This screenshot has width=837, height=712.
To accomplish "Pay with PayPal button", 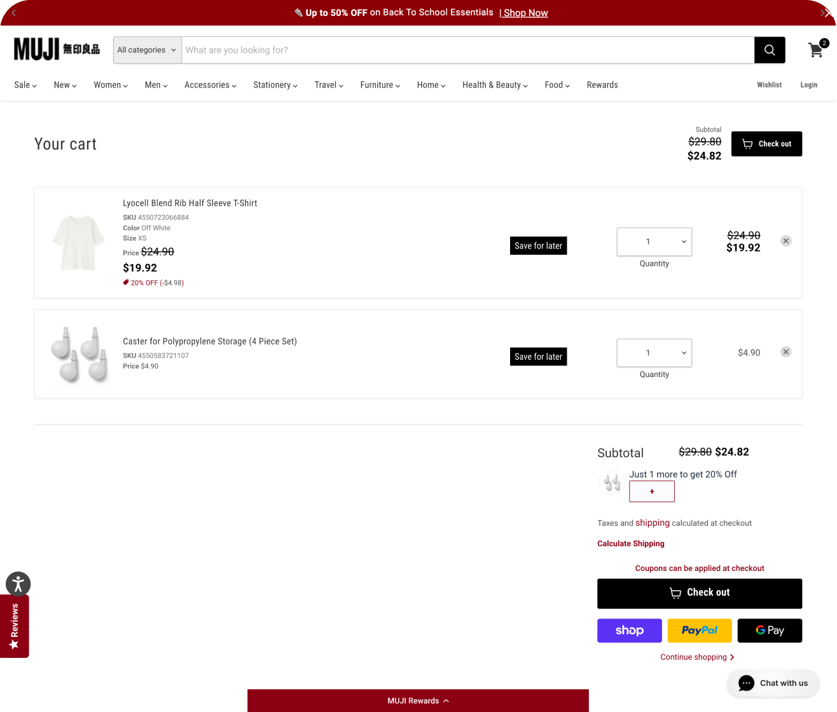I will coord(700,631).
